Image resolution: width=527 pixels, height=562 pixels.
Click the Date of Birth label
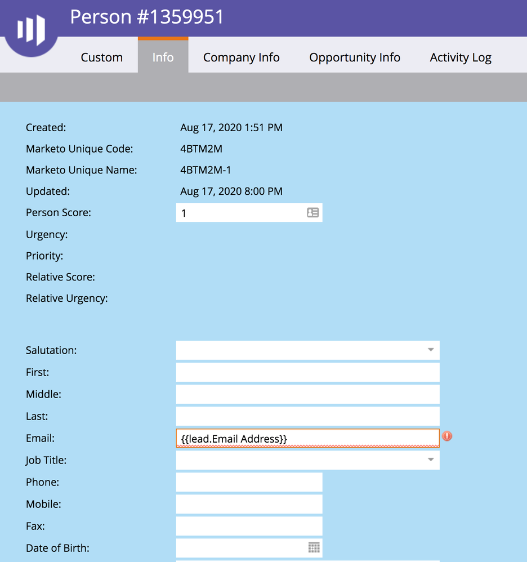57,548
